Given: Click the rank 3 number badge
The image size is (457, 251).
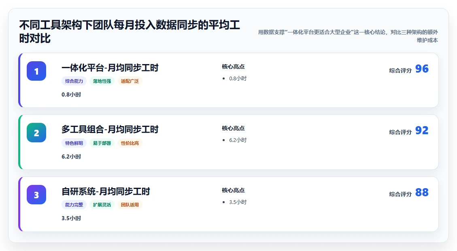Looking at the screenshot, I should click(x=36, y=195).
